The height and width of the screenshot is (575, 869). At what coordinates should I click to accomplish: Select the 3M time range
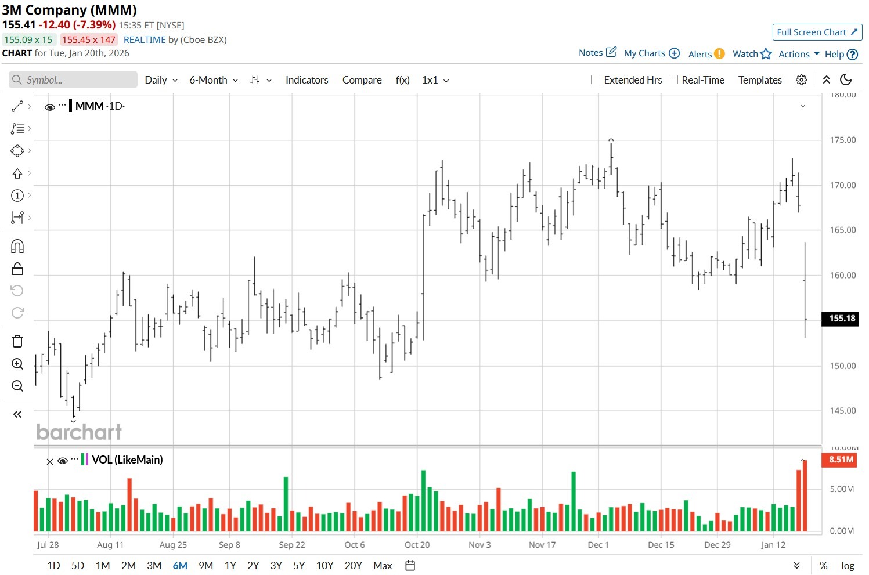tap(154, 566)
